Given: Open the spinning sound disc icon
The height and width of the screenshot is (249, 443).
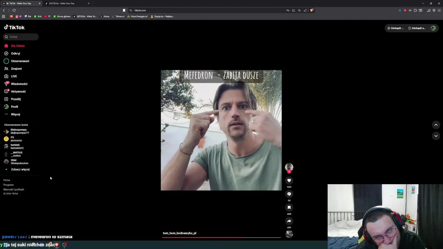Looking at the screenshot, I should (289, 234).
